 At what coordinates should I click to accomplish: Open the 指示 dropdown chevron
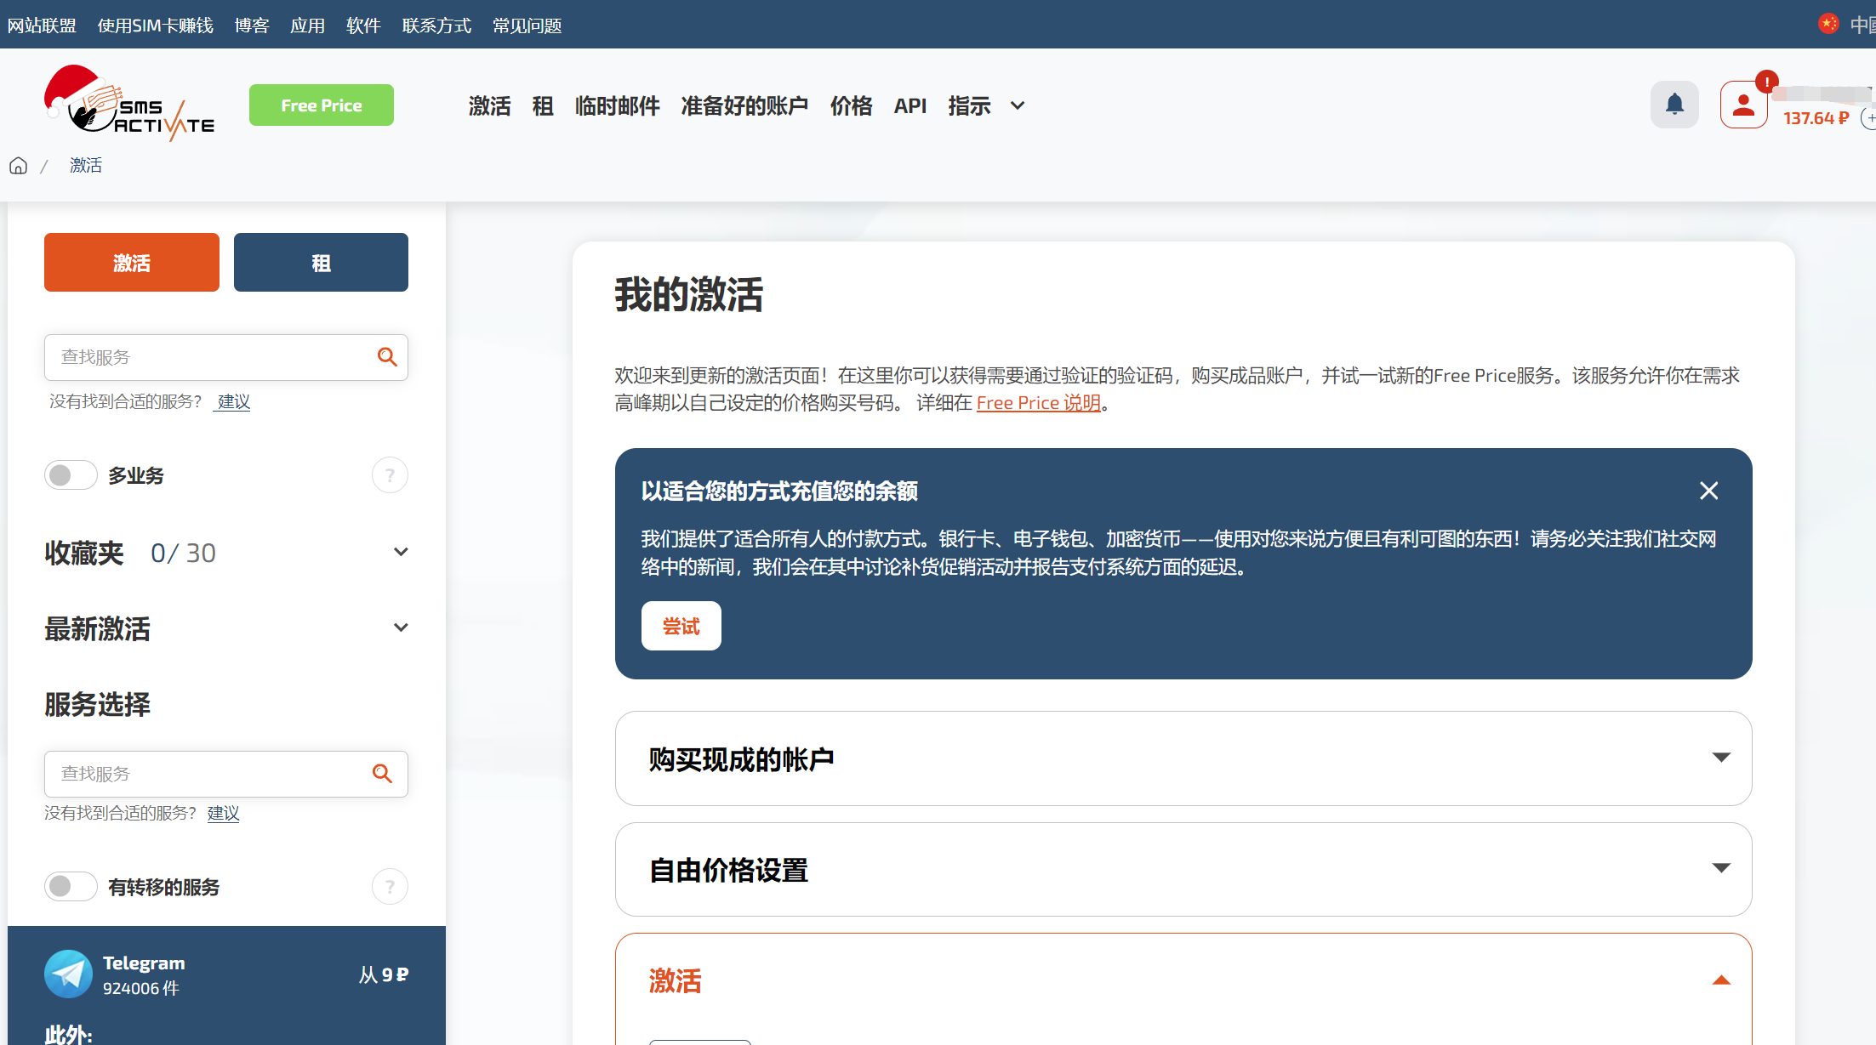coord(1018,106)
